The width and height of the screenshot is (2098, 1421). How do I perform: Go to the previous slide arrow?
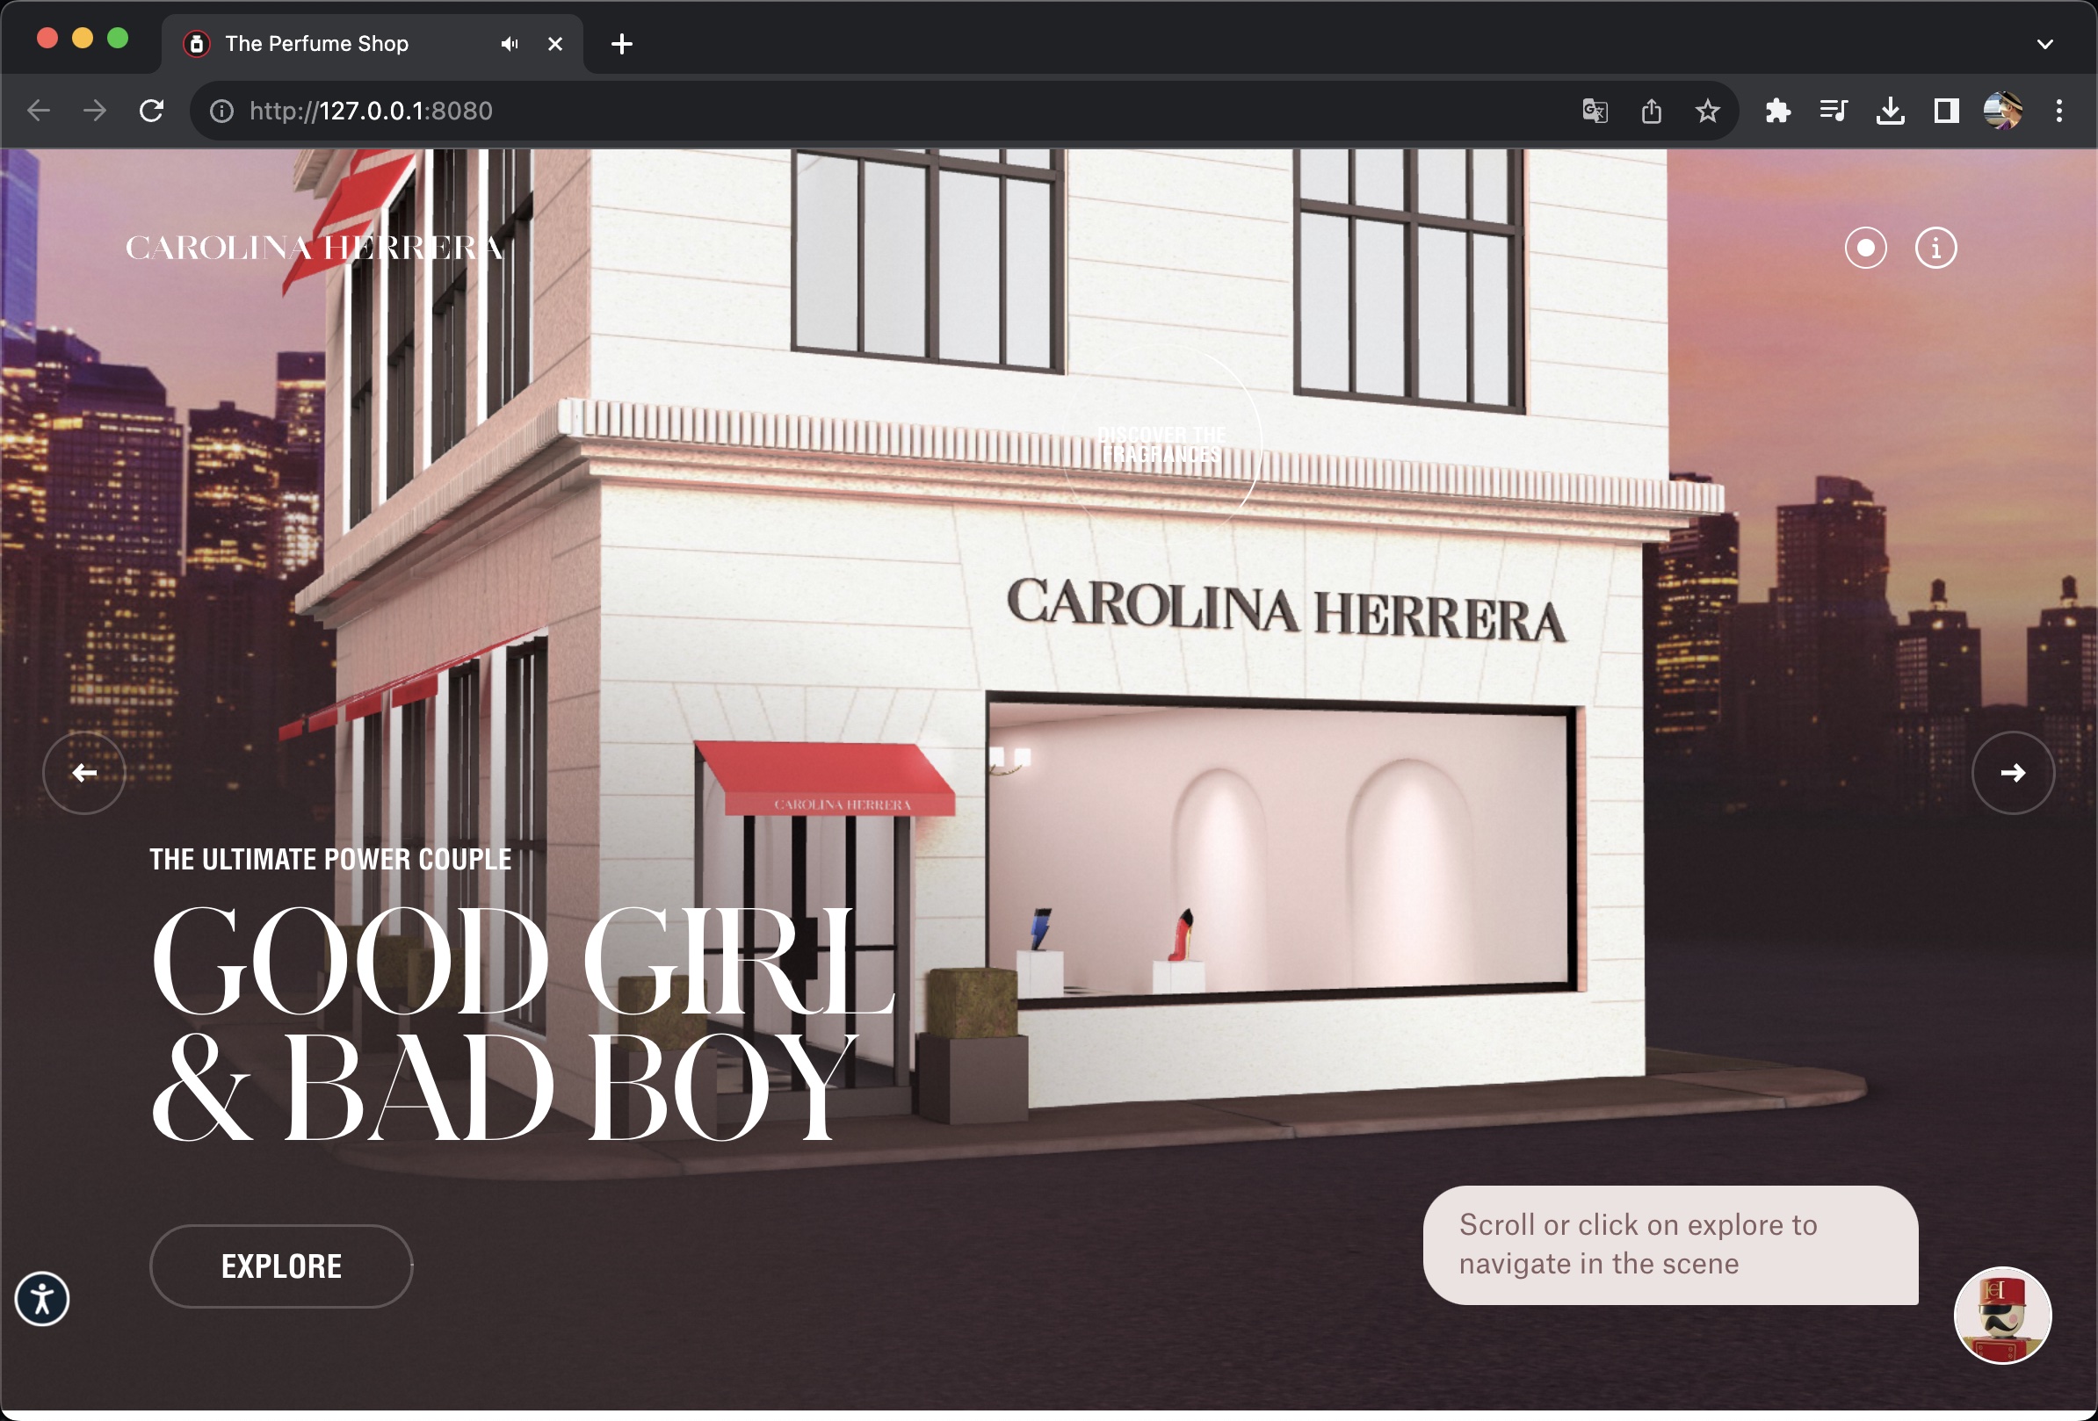coord(84,773)
